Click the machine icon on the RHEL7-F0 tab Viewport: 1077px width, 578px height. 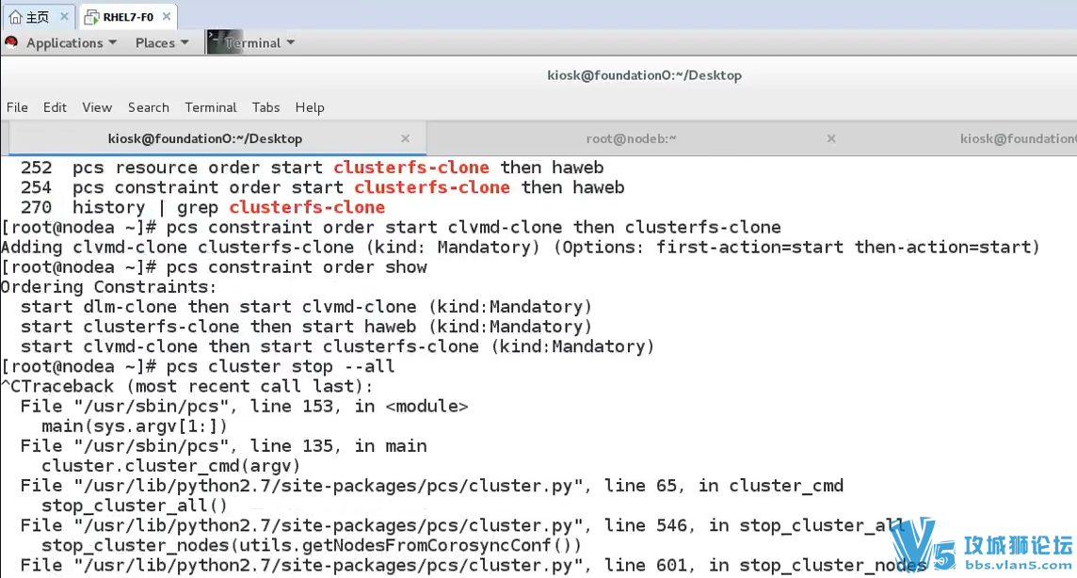88,16
